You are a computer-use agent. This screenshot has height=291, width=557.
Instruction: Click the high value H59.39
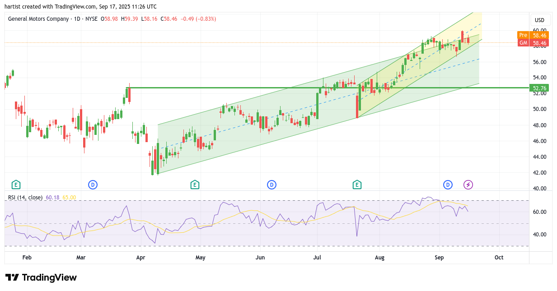[x=129, y=19]
